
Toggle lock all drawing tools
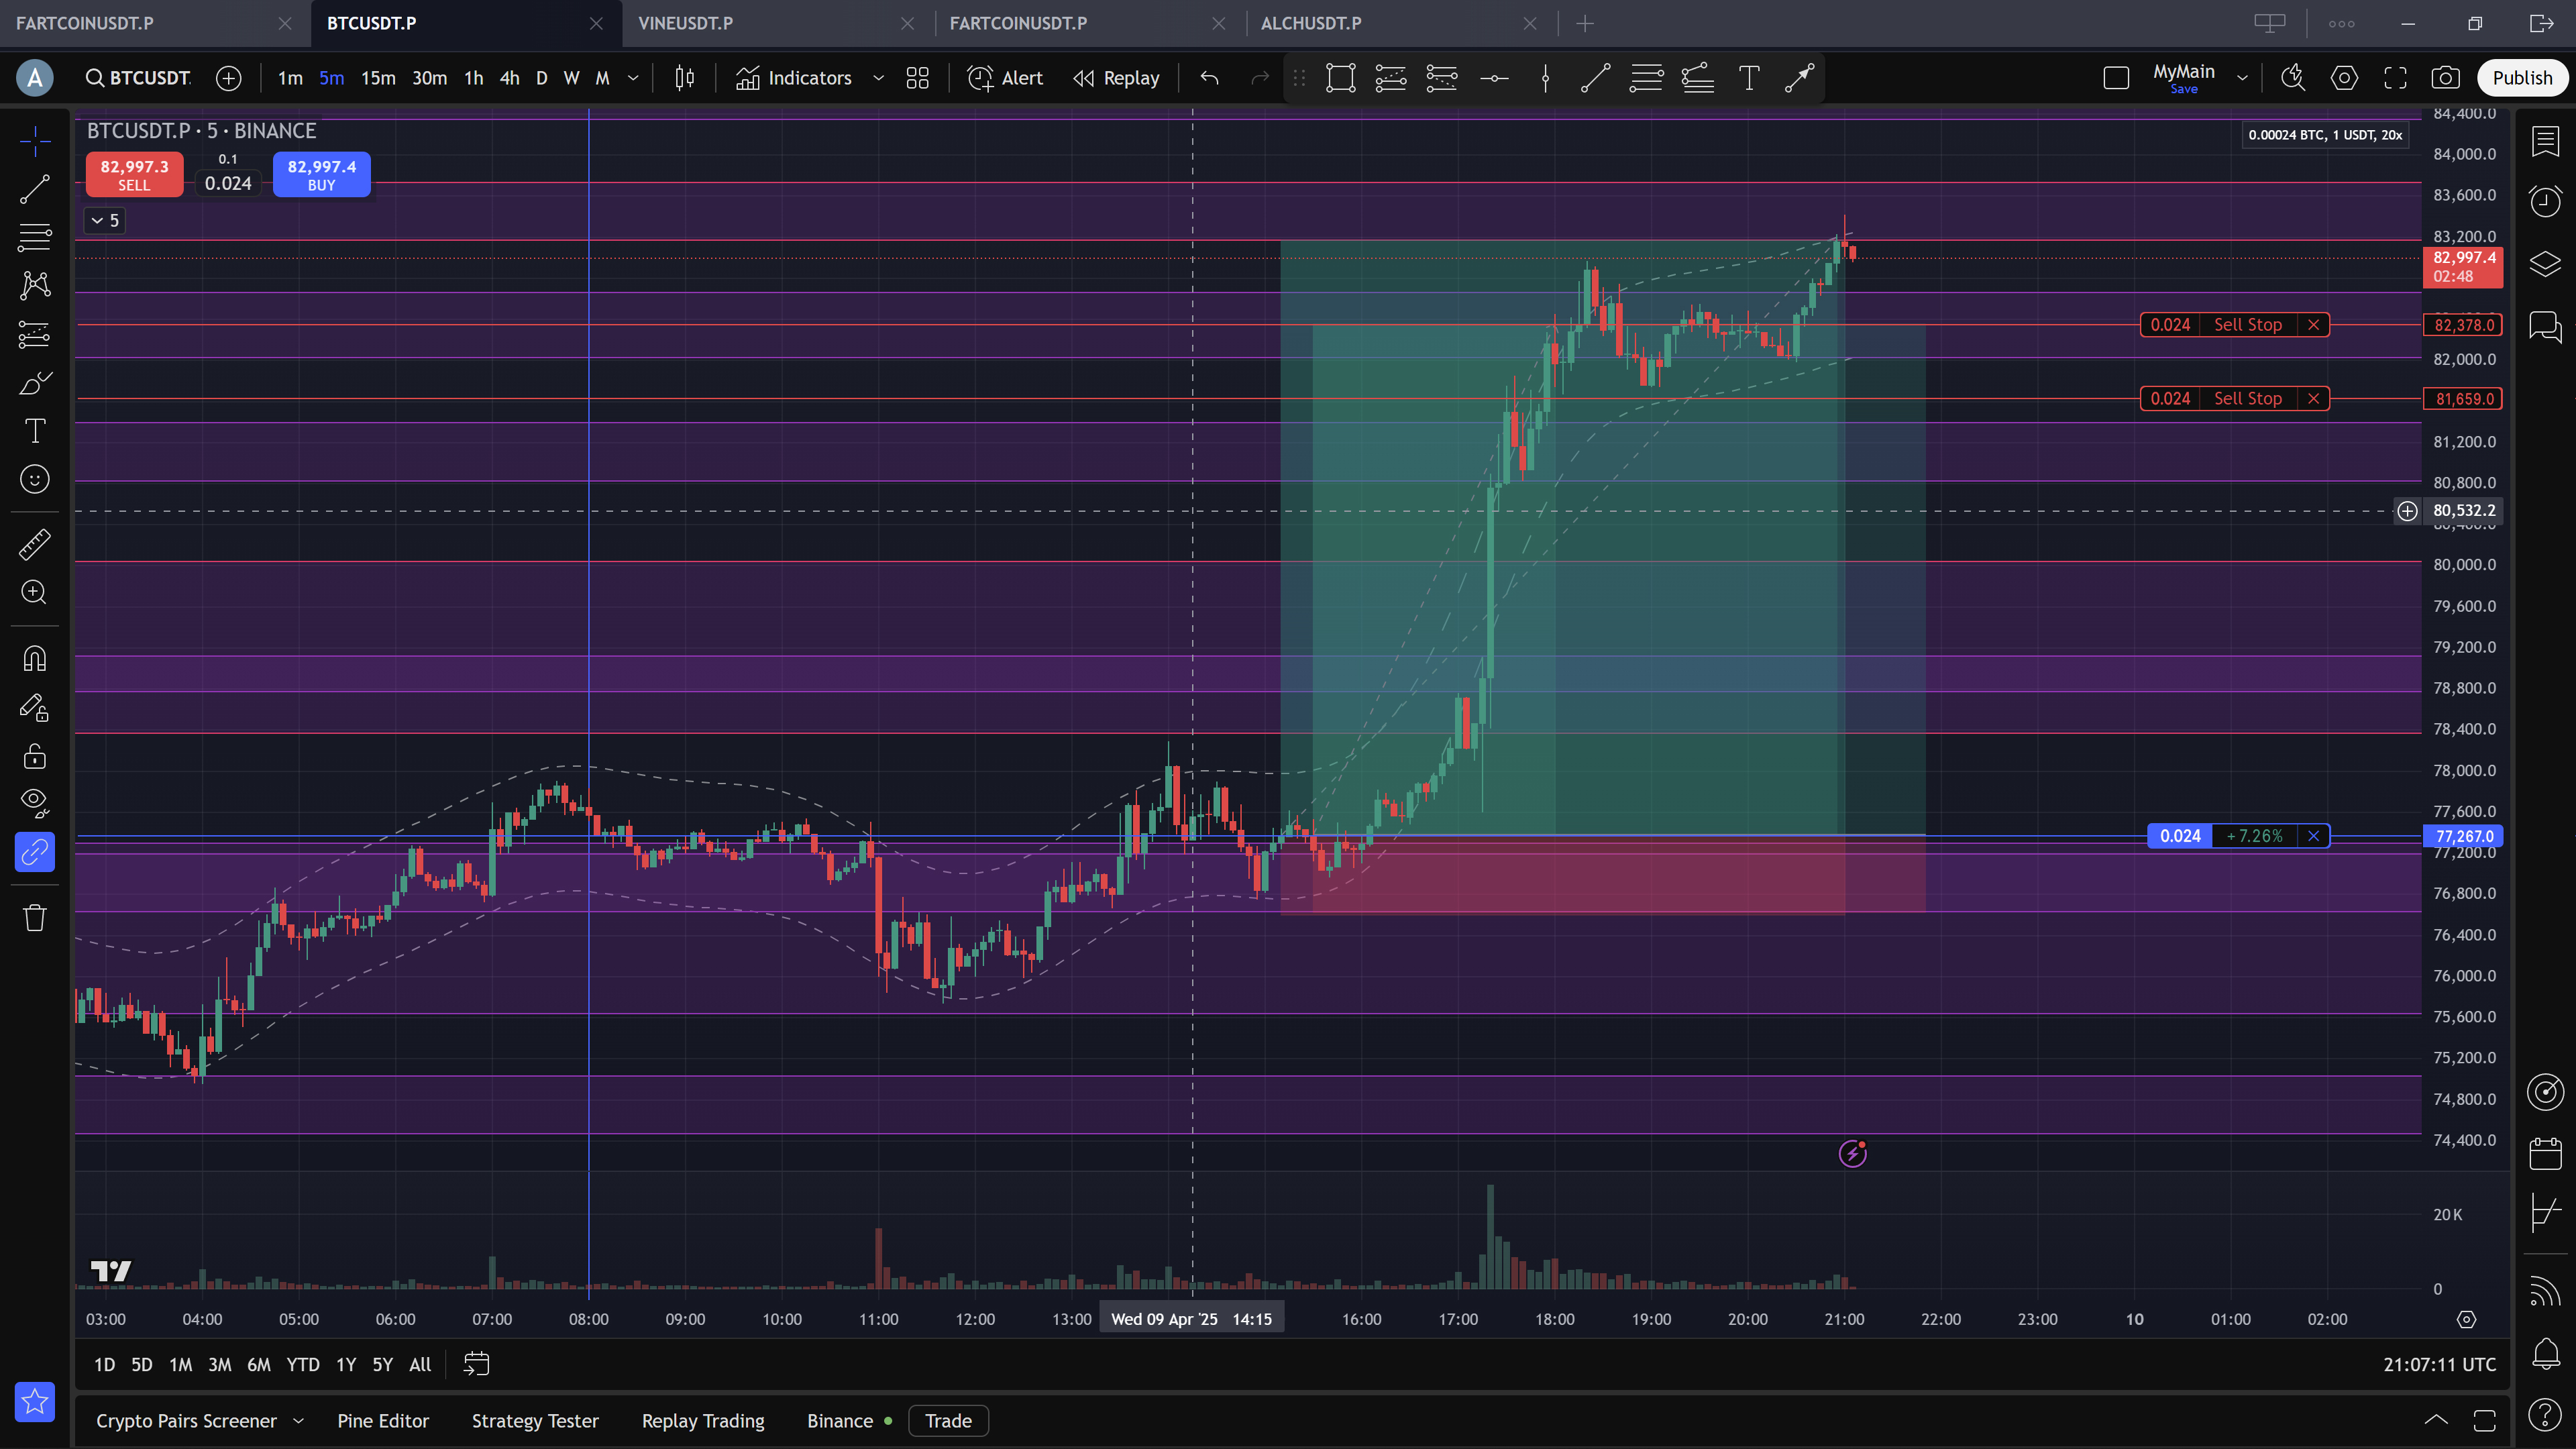point(34,756)
